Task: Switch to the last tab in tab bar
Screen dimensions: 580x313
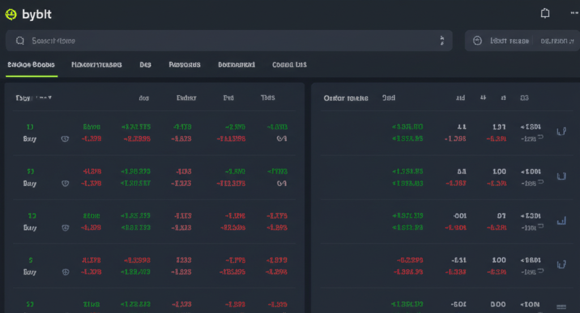Action: (289, 65)
